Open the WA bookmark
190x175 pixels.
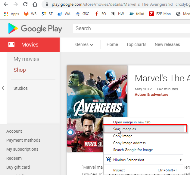[64, 14]
